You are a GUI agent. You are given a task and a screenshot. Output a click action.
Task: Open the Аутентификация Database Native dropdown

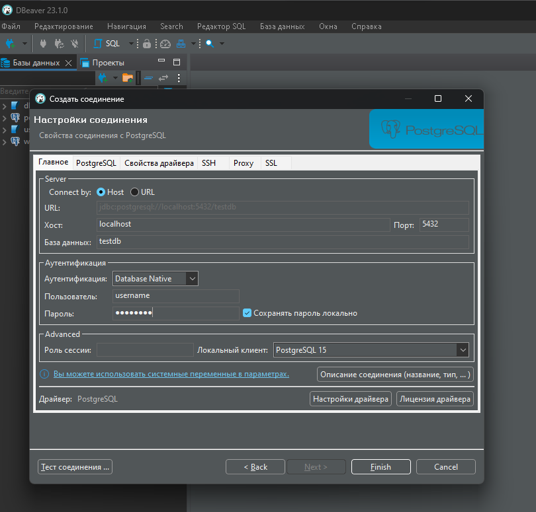[156, 279]
